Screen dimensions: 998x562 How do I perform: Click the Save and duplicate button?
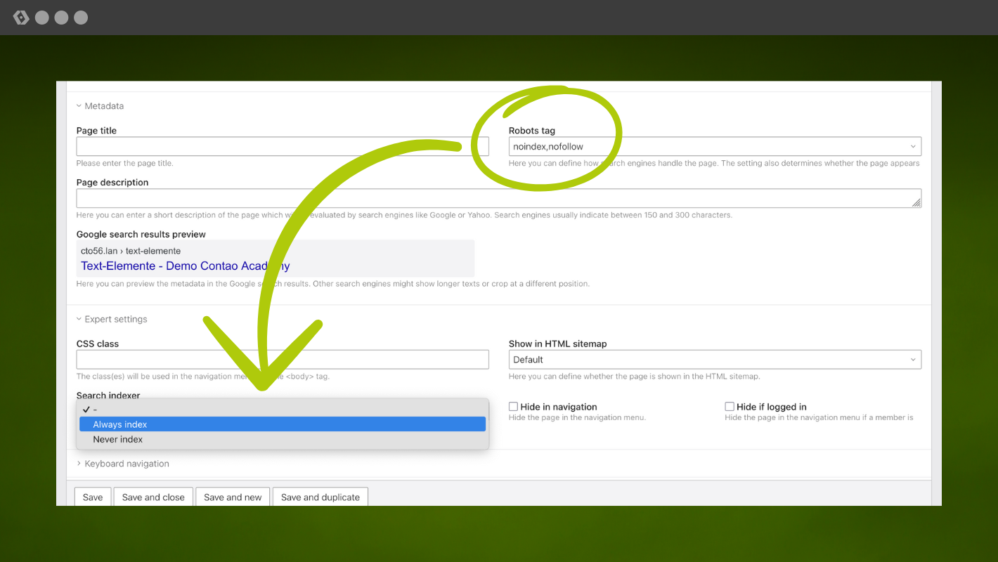[320, 497]
